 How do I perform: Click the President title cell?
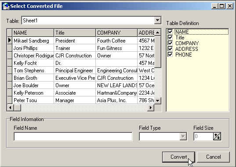(x=75, y=41)
